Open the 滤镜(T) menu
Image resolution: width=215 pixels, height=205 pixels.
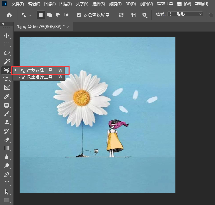coord(115,4)
